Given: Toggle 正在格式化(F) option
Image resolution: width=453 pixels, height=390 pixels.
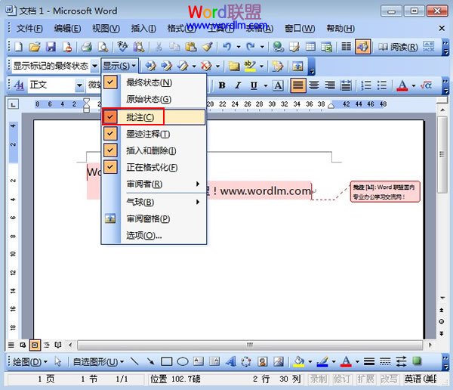Looking at the screenshot, I should 154,167.
